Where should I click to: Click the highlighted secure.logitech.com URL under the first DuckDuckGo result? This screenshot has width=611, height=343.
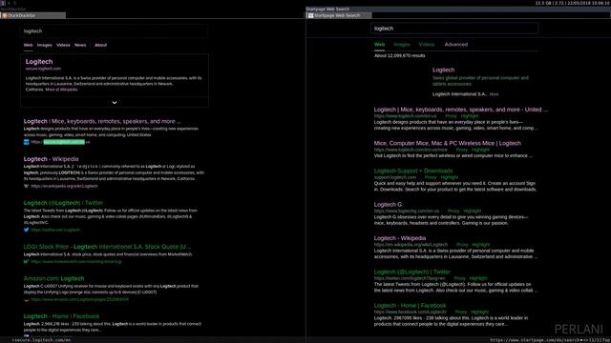pos(64,142)
